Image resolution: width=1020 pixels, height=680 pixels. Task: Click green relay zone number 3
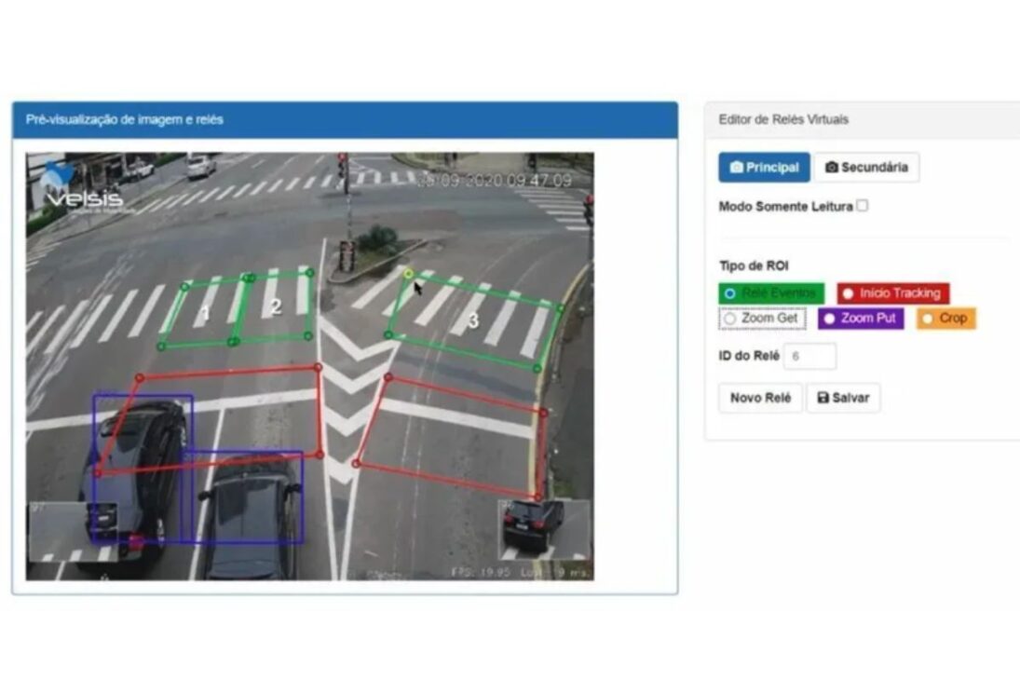coord(473,321)
